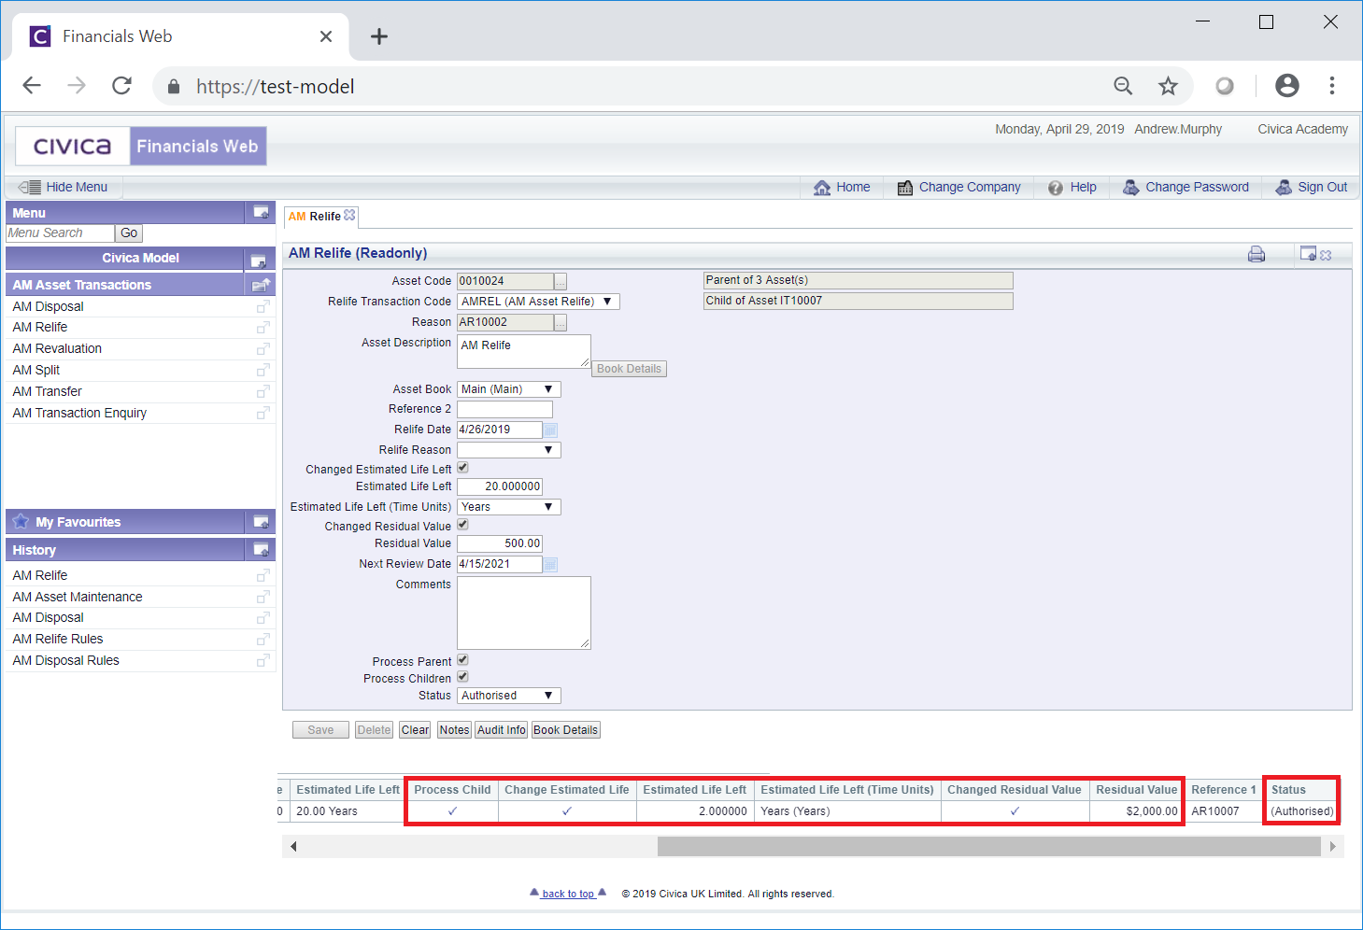Click the Civica Model panel icon

tap(259, 260)
